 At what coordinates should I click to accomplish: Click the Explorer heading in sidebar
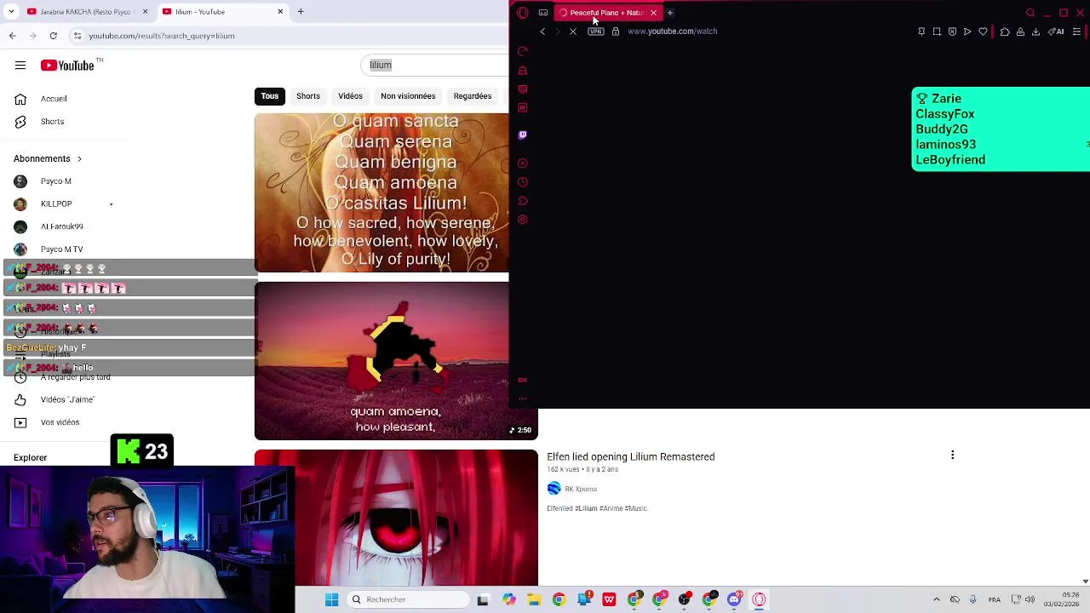pyautogui.click(x=31, y=458)
